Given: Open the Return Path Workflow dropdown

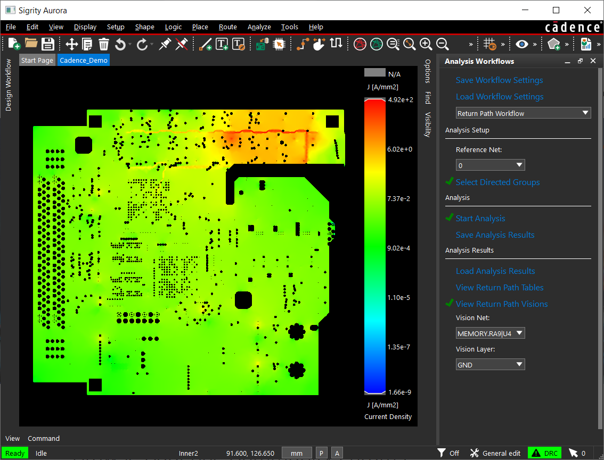Looking at the screenshot, I should (x=524, y=113).
